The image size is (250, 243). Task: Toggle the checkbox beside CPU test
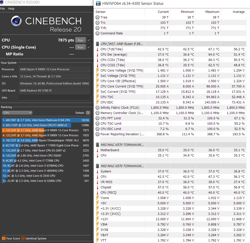(89, 40)
